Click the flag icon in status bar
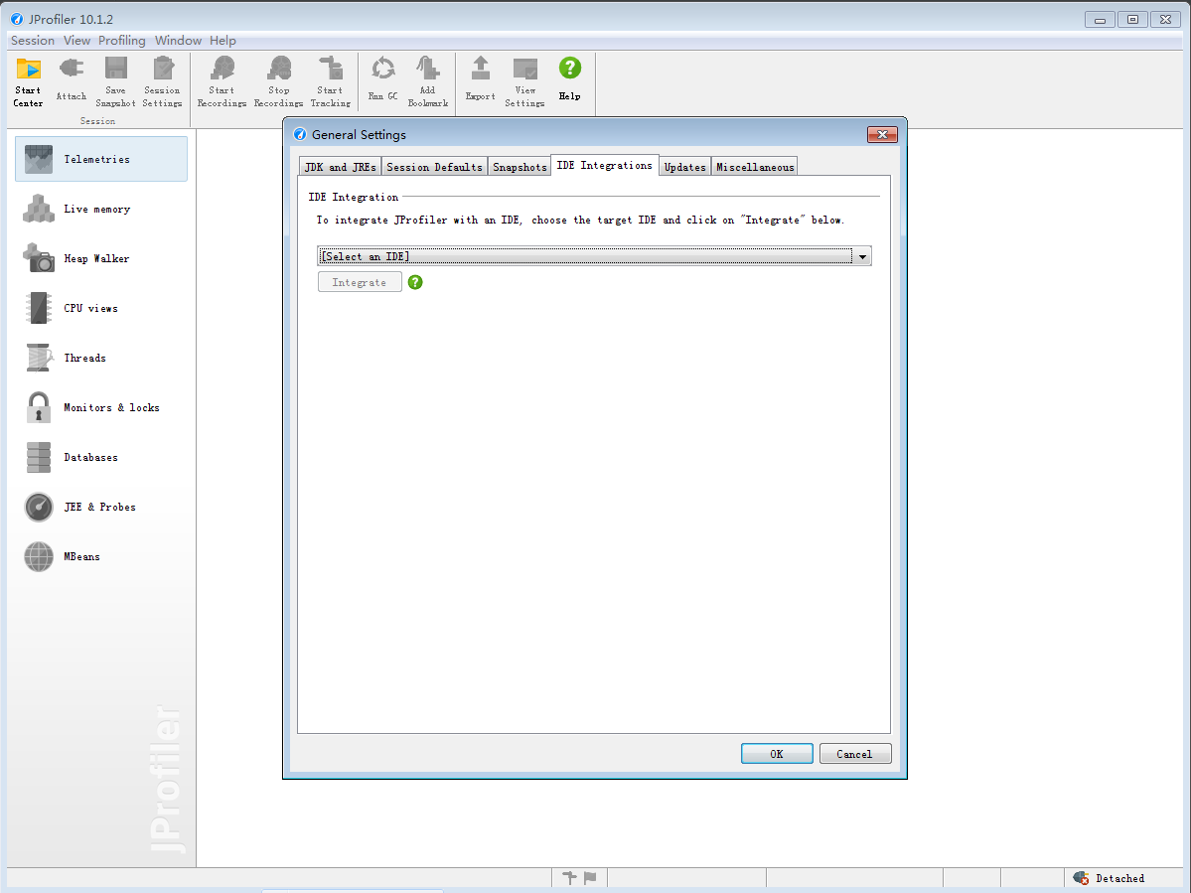The image size is (1191, 893). coord(590,878)
